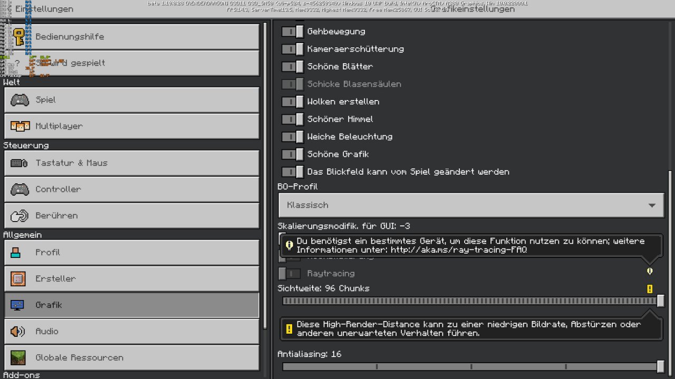Open Bedienungshilfe settings section
Viewport: 675px width, 379px height.
pos(132,37)
